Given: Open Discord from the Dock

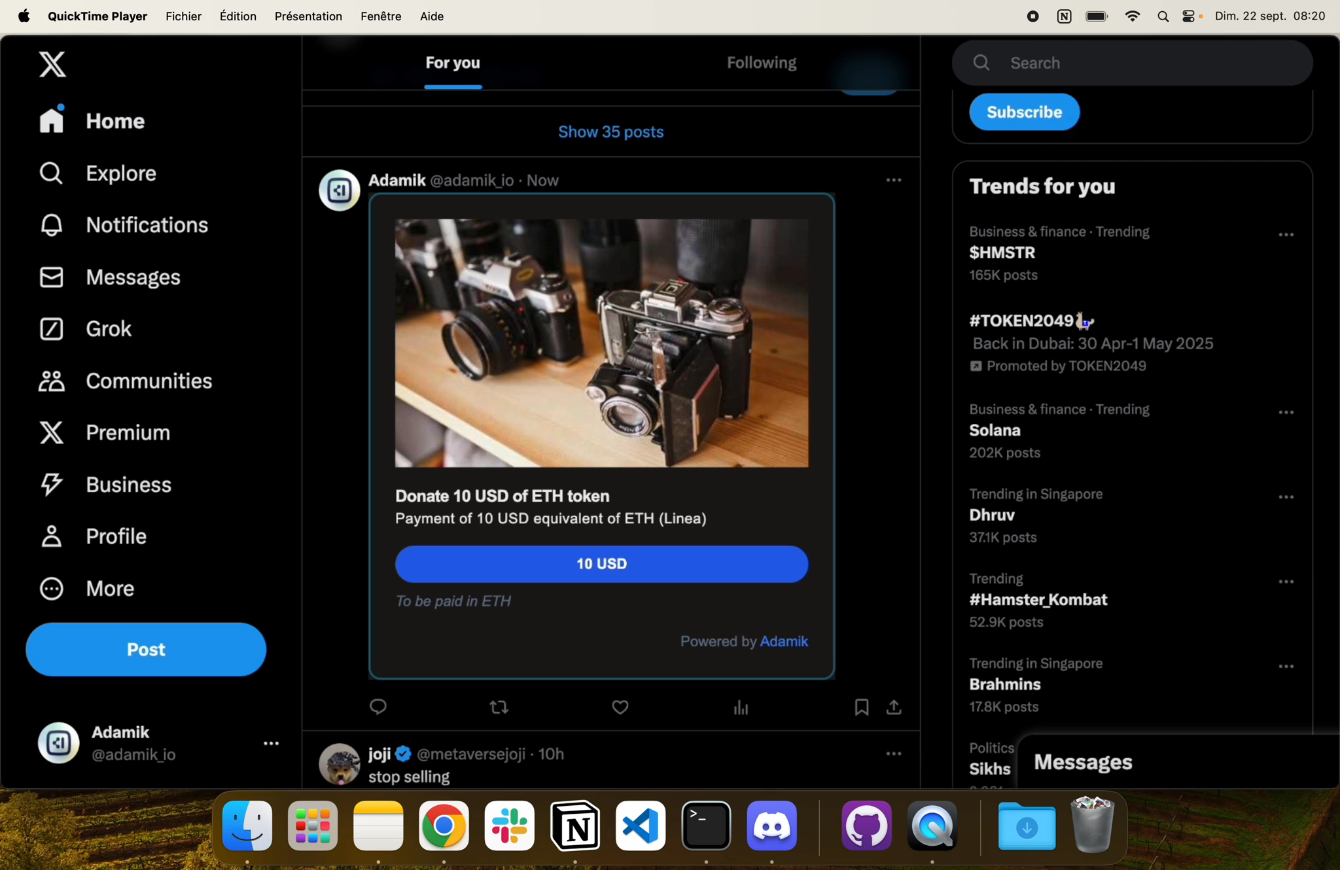Looking at the screenshot, I should click(x=771, y=826).
